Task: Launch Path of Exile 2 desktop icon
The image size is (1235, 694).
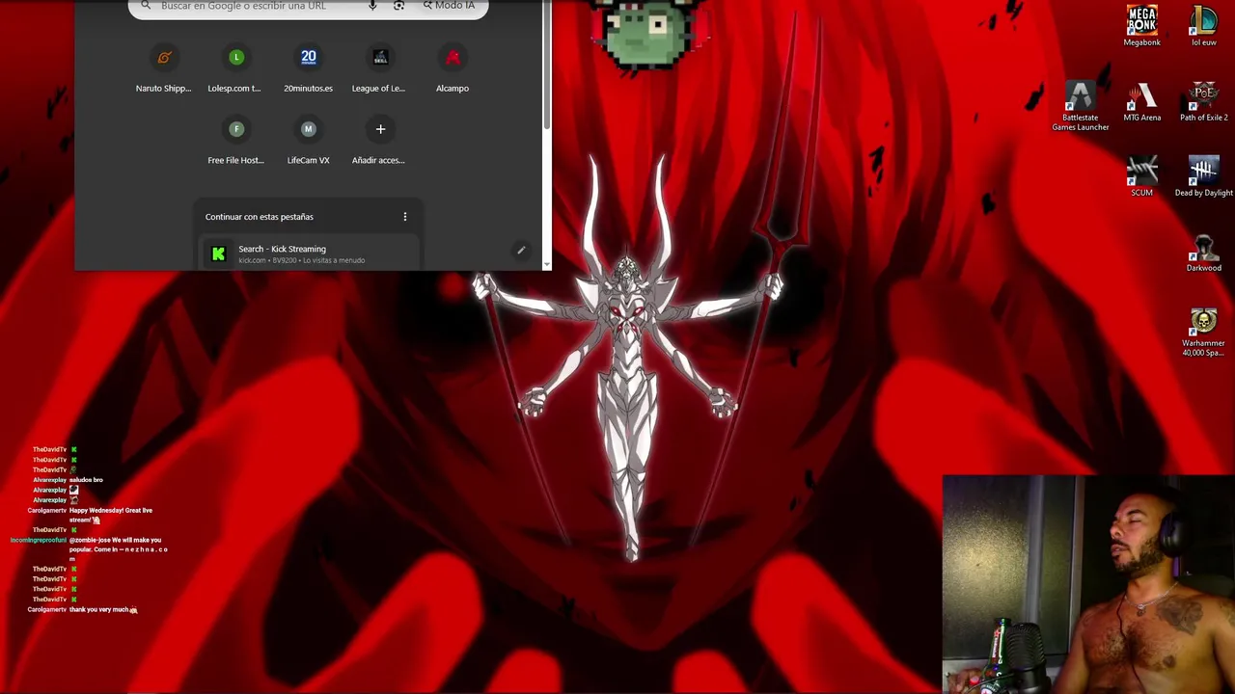Action: click(1203, 102)
